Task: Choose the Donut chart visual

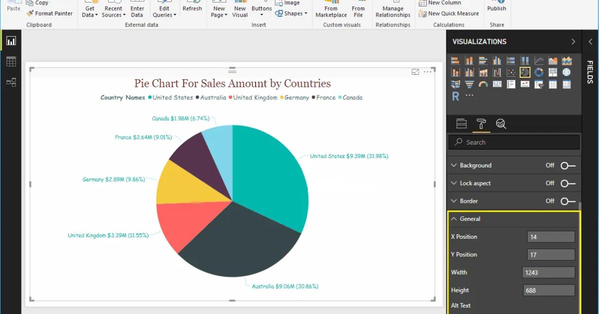Action: 538,71
